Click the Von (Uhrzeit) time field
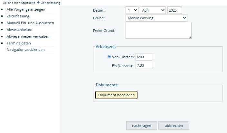The height and width of the screenshot is (133, 227). coord(144,57)
